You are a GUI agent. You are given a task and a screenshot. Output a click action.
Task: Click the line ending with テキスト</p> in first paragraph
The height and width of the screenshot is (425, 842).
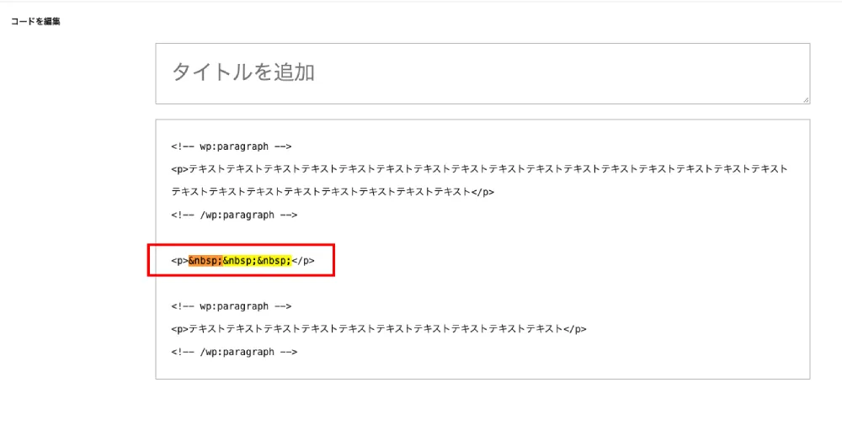pyautogui.click(x=333, y=192)
